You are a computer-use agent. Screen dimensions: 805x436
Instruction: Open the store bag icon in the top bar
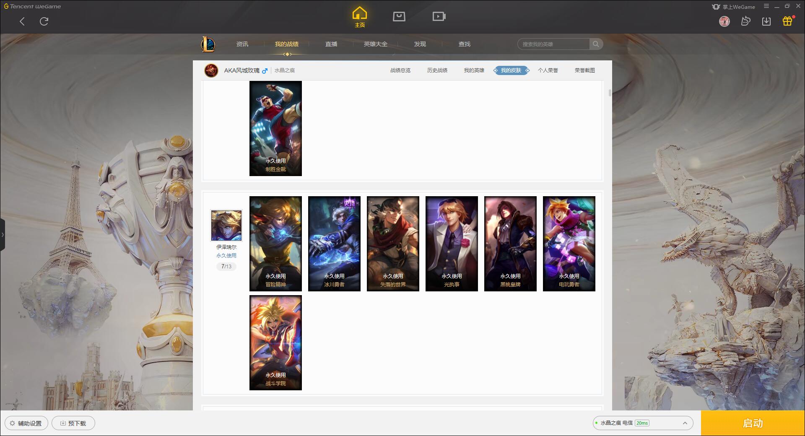pyautogui.click(x=399, y=16)
